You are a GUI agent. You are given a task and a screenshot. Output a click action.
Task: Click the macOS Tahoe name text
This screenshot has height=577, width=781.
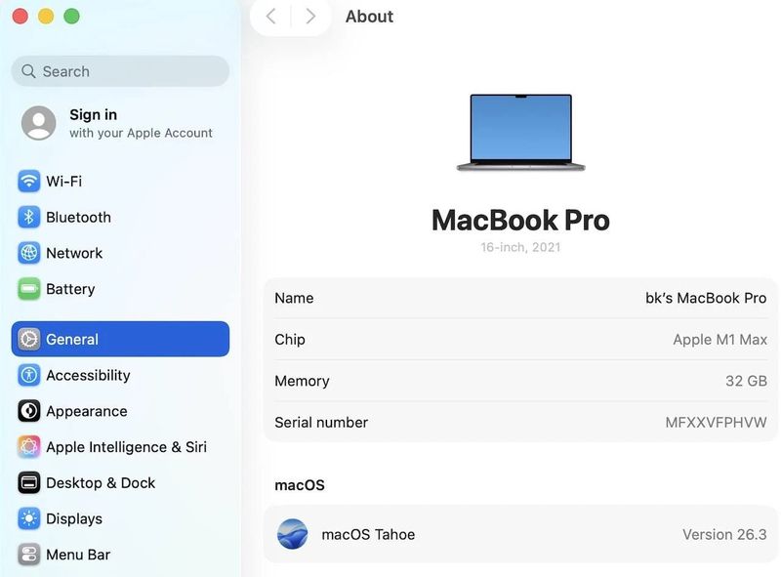[x=368, y=534]
